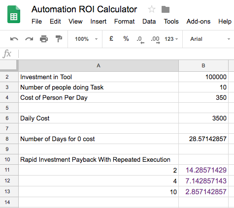
Task: Apply percent format icon
Action: (126, 39)
